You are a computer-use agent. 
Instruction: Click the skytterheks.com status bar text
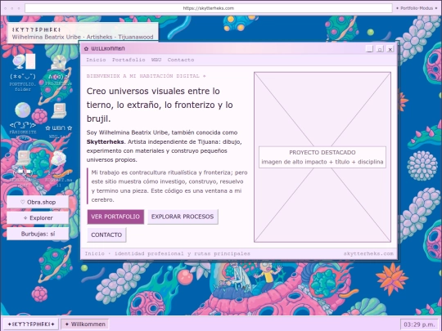368,253
